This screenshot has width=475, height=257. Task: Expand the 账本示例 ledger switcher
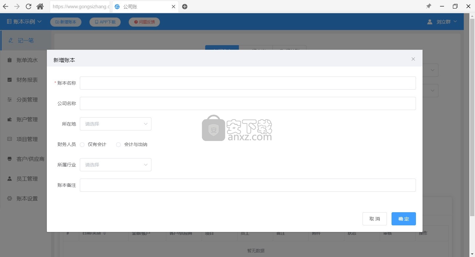(x=24, y=21)
